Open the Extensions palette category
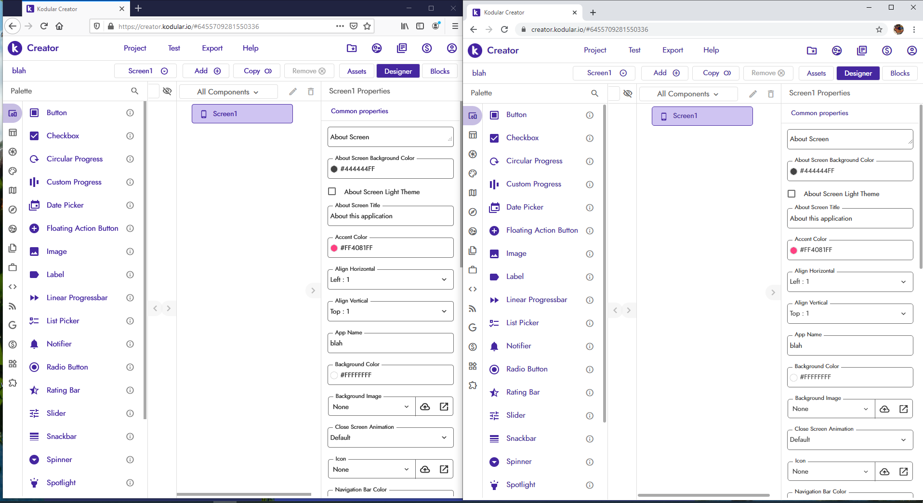The height and width of the screenshot is (503, 923). coord(13,383)
